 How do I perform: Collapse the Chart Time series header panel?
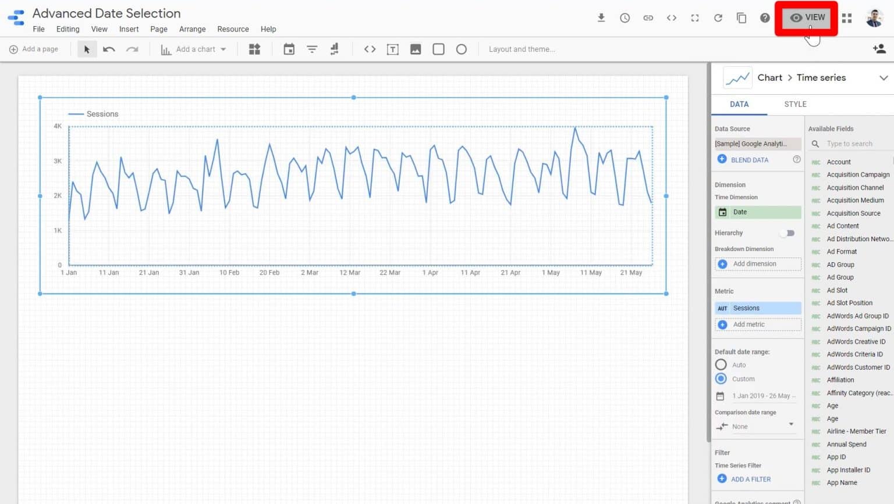884,77
